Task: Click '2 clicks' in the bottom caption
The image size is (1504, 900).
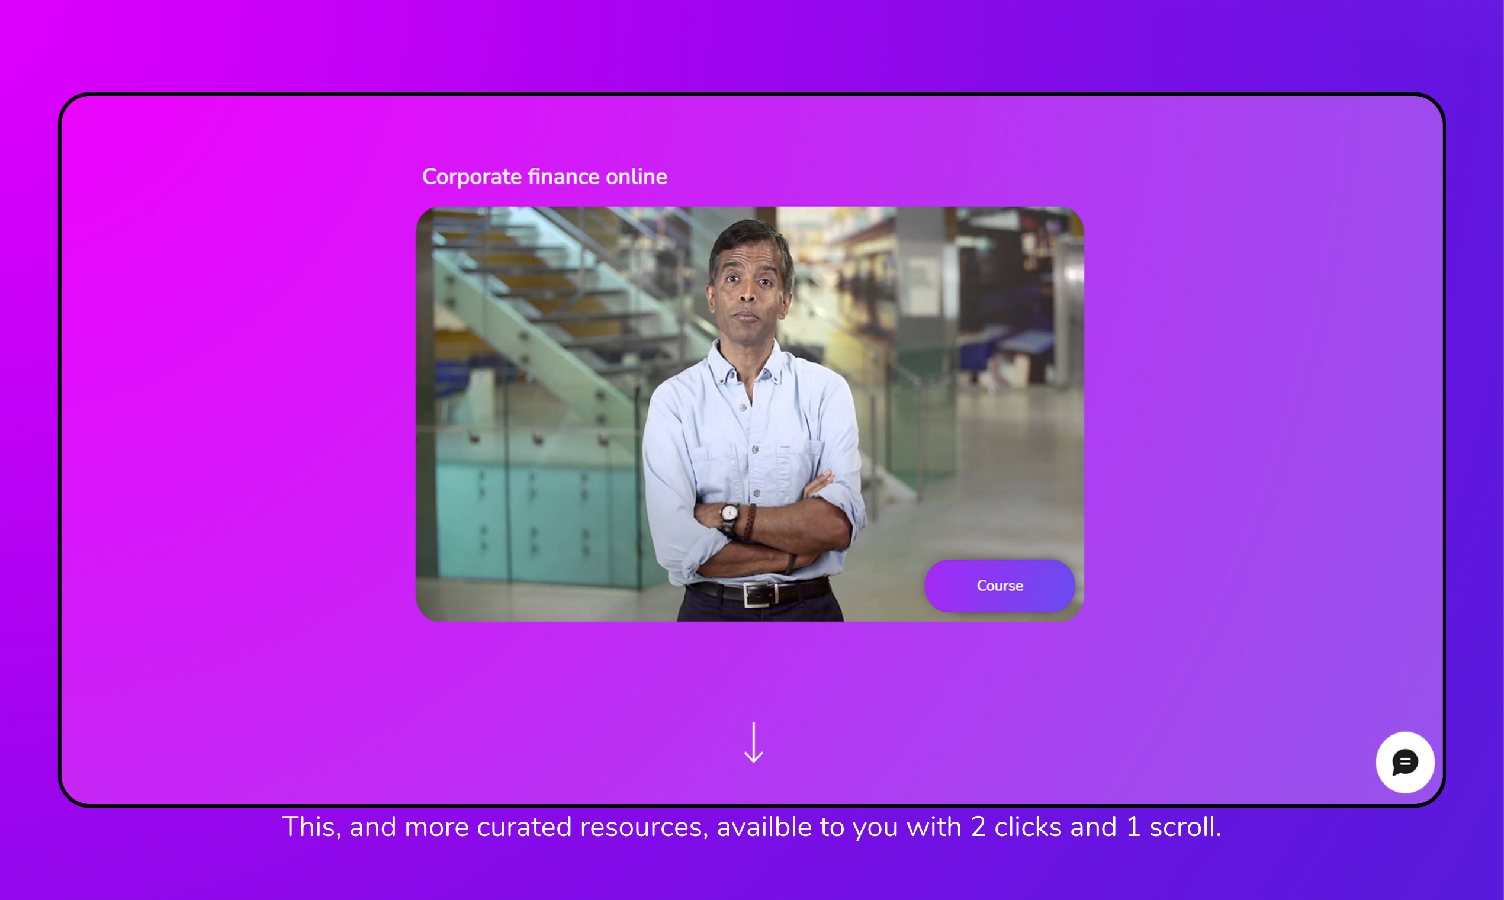Action: 1016,827
